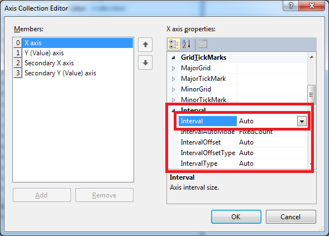Click the property grid scrollbar thumb
Viewport: 329px width, 236px height.
(311, 94)
